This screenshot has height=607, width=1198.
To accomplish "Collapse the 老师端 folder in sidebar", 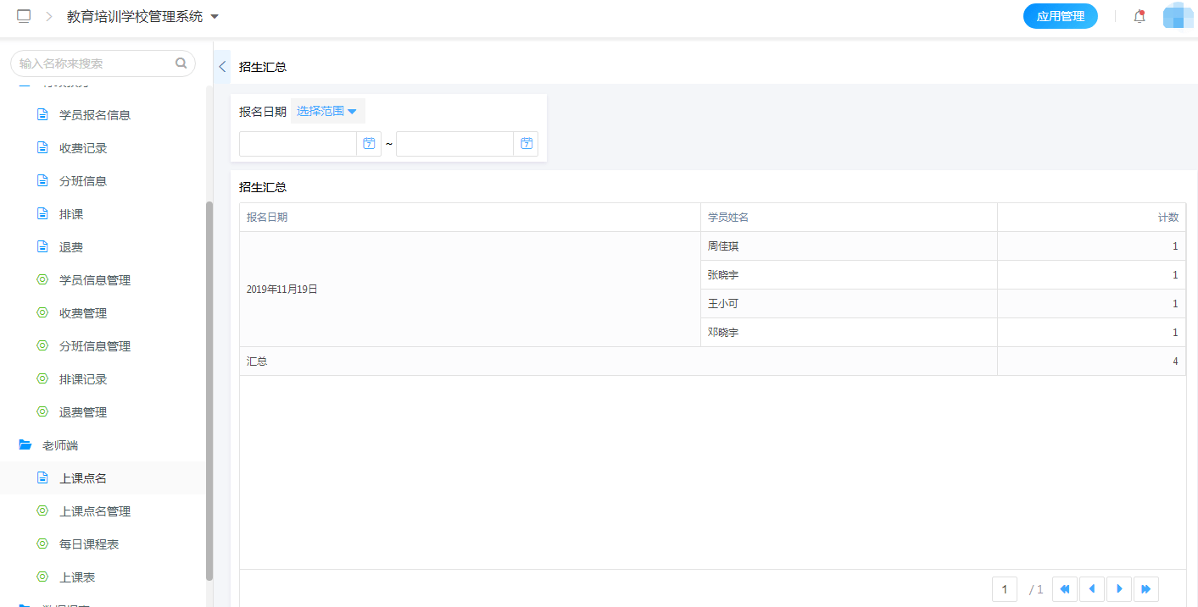I will [x=25, y=445].
